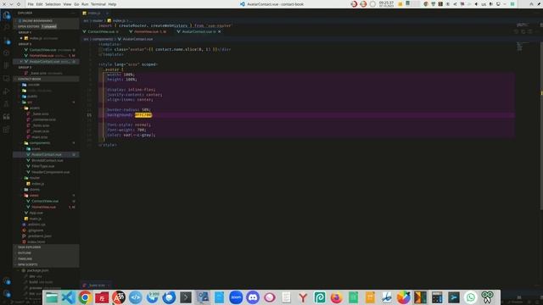Close the AvatarContact.vue editor tab
The height and width of the screenshot is (305, 543).
click(219, 31)
